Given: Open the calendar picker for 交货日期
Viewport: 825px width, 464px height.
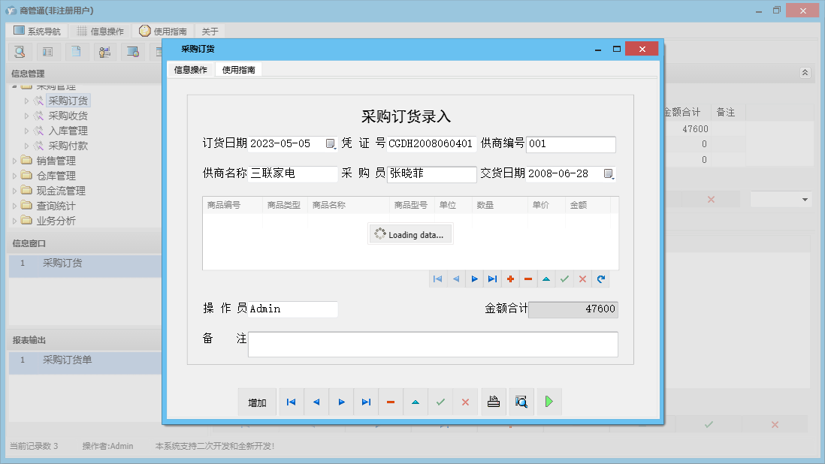Looking at the screenshot, I should click(x=610, y=173).
